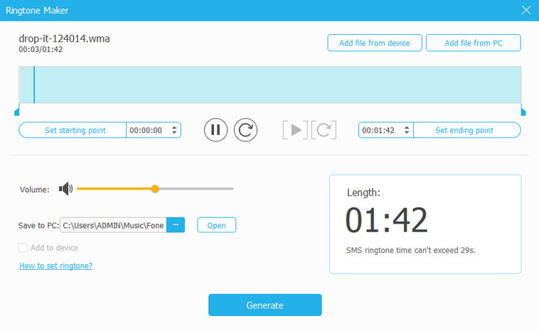The height and width of the screenshot is (331, 539).
Task: Decrease end time with the down stepper arrow
Action: [x=406, y=132]
